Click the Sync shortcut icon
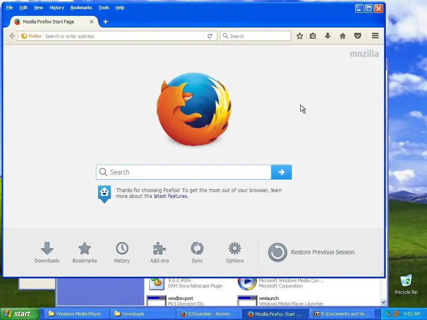The height and width of the screenshot is (320, 427). click(197, 252)
